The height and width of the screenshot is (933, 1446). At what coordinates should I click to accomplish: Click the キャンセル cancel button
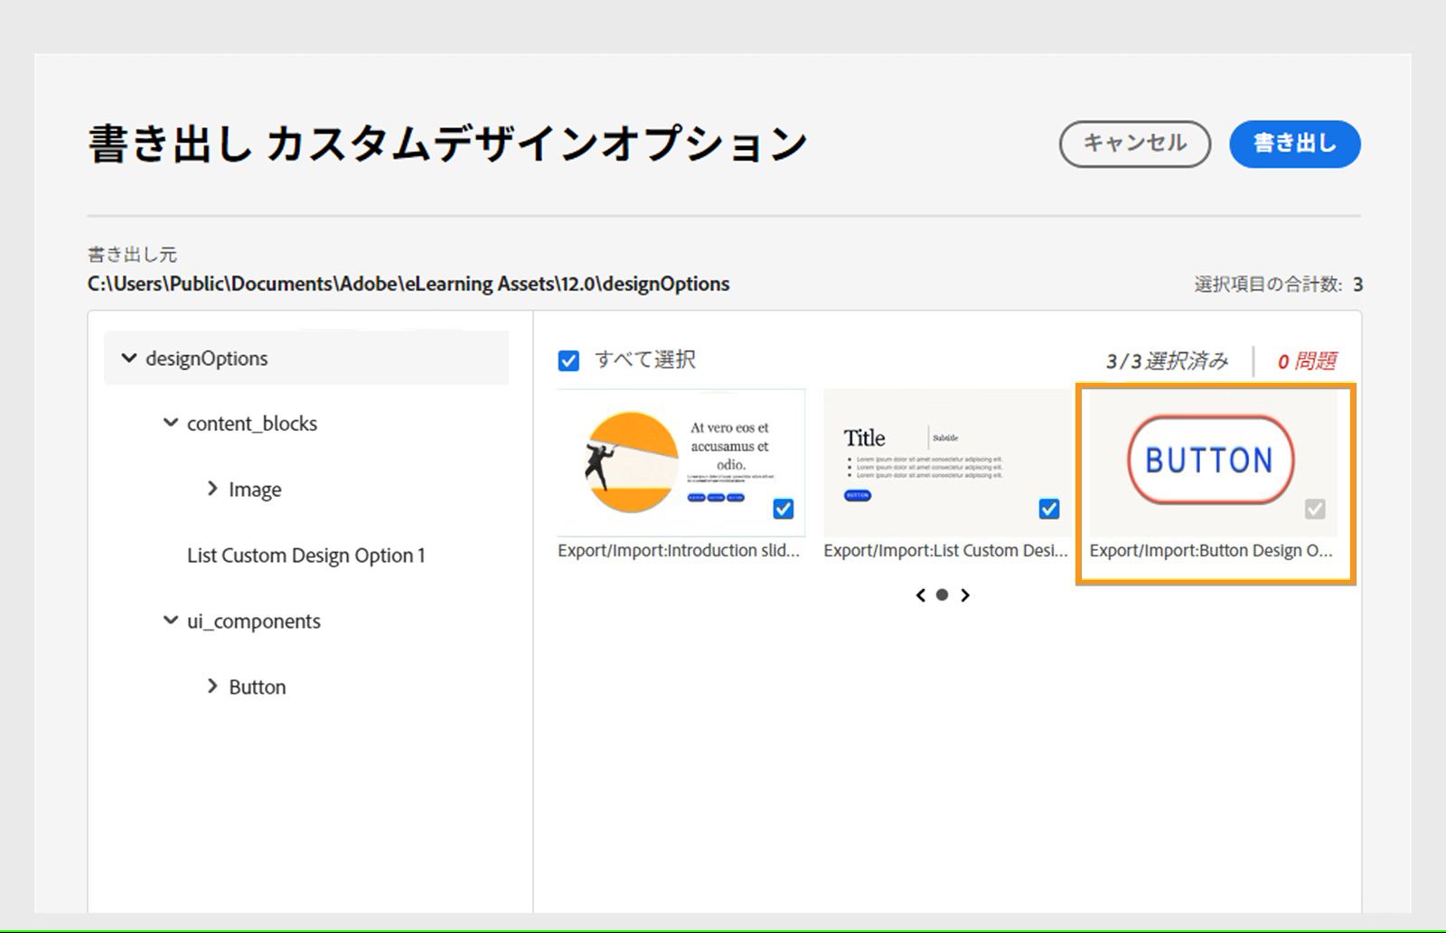coord(1134,144)
